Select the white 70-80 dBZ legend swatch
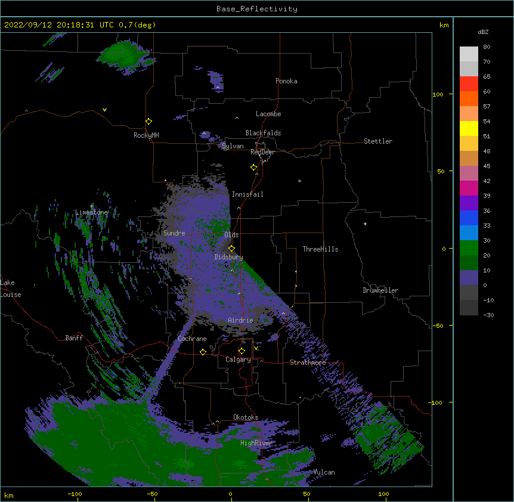 click(x=469, y=54)
